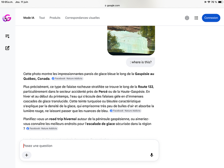Screen dimensions: 224x168
Task: Open the Correspondances visuelles tab
Action: pyautogui.click(x=82, y=18)
